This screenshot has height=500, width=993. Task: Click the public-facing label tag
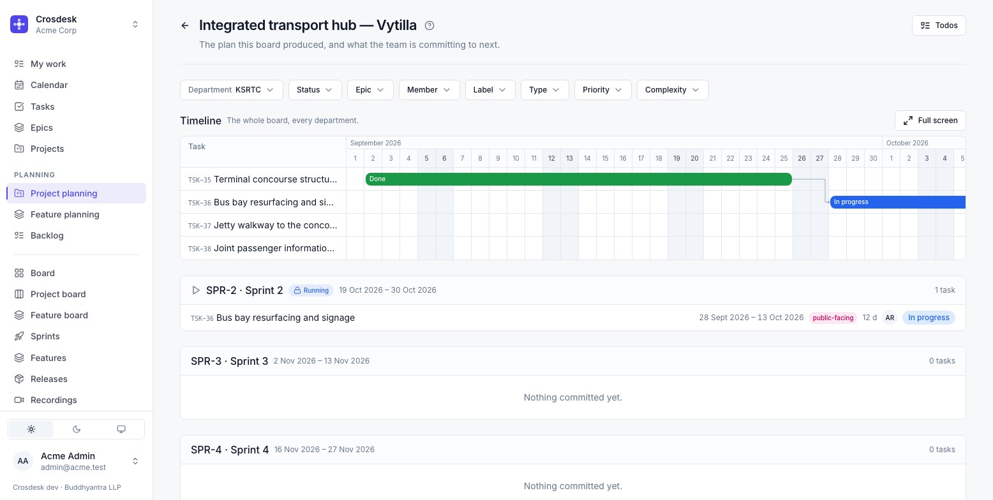tap(833, 318)
